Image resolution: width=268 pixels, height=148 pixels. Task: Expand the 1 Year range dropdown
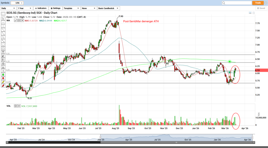(25, 8)
